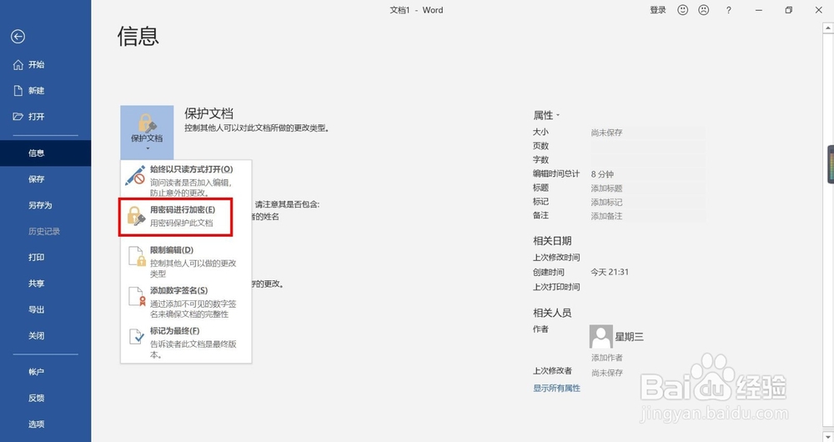Click the 新建 new document icon
This screenshot has height=442, width=834.
coord(18,90)
